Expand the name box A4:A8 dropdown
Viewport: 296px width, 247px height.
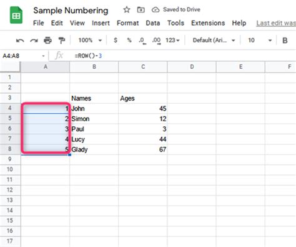click(x=43, y=56)
